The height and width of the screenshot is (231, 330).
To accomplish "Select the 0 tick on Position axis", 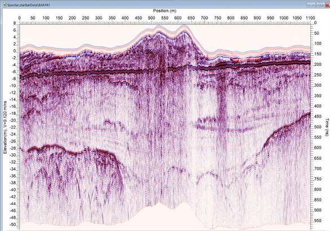I will tap(19, 18).
